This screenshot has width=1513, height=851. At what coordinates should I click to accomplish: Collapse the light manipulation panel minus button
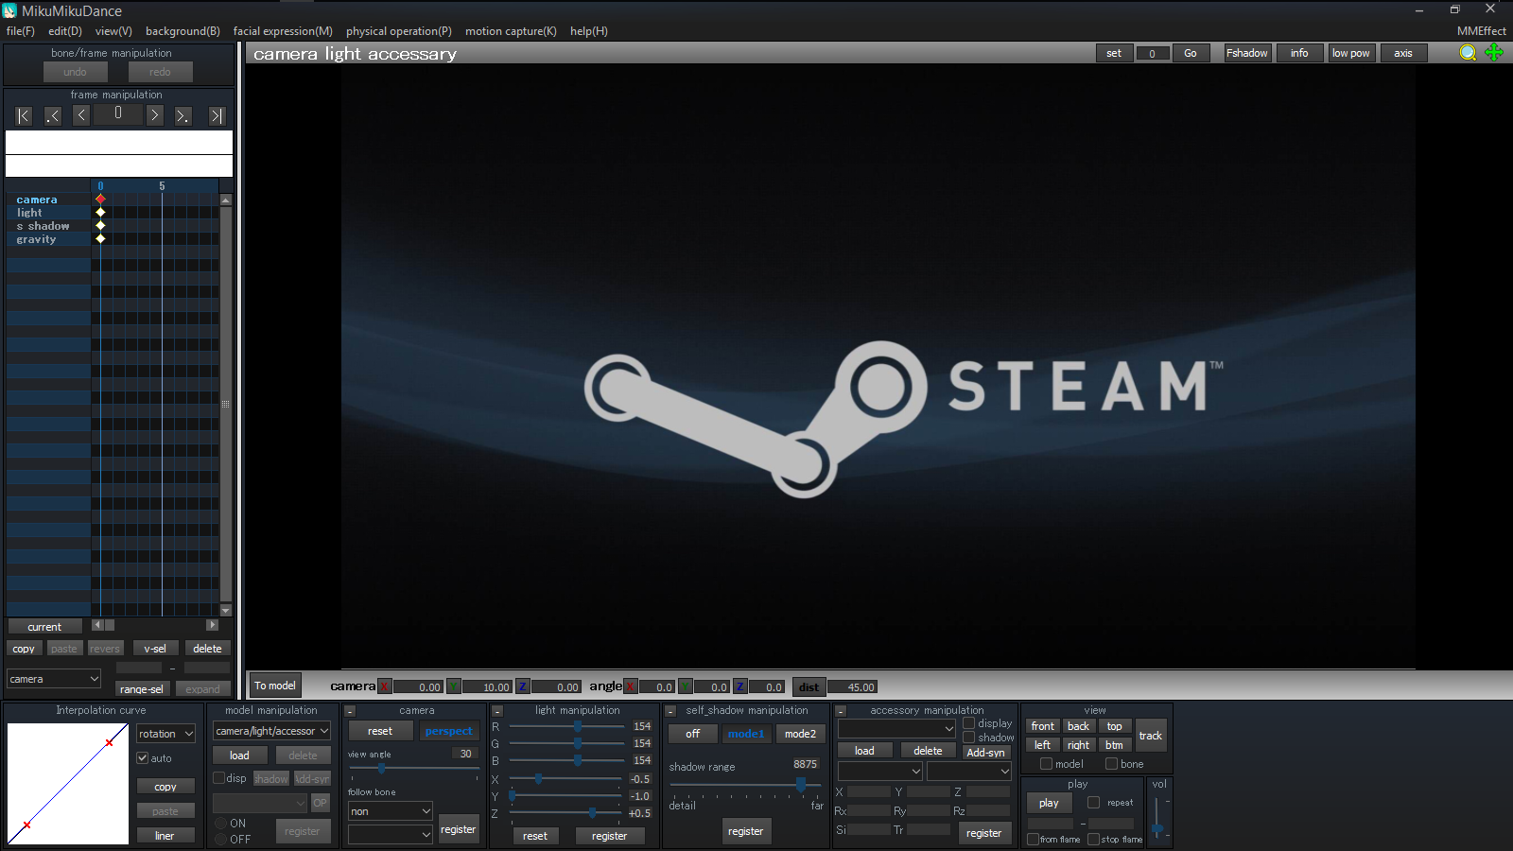pyautogui.click(x=497, y=711)
